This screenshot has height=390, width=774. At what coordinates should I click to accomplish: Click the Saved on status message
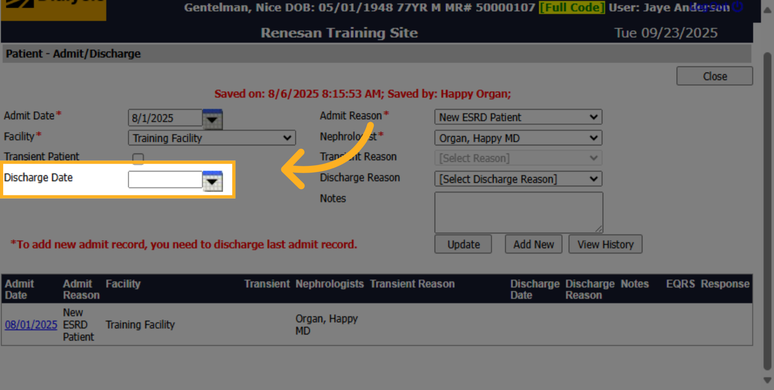click(x=363, y=94)
